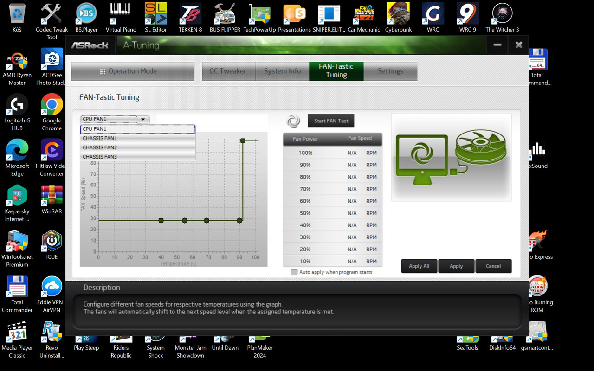Open ACDSee Photo Studio desktop icon
This screenshot has width=594, height=371.
tap(52, 67)
